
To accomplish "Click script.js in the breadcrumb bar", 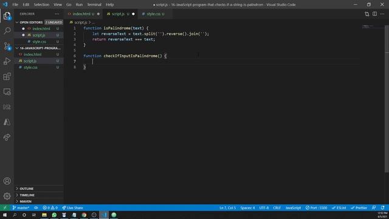I will [x=81, y=23].
